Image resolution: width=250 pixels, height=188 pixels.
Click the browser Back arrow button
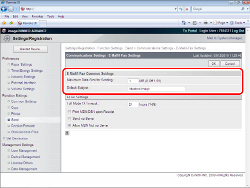pos(4,9)
